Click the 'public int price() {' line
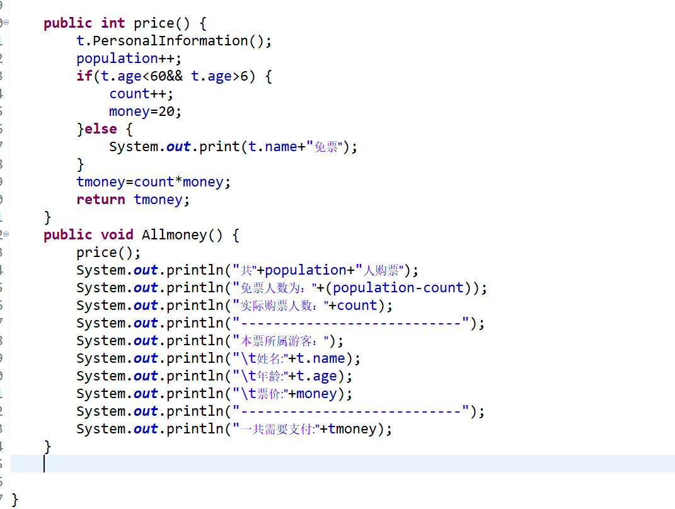Viewport: 675px width, 509px height. (x=125, y=23)
